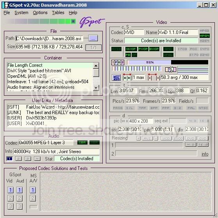This screenshot has width=218, height=218.
Task: Select audio stream 2 button
Action: click(18, 159)
